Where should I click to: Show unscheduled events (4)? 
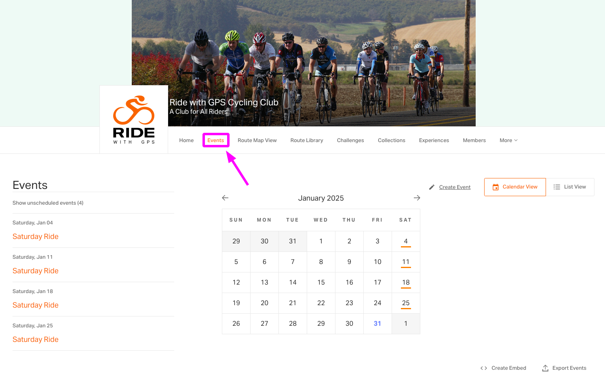(48, 203)
